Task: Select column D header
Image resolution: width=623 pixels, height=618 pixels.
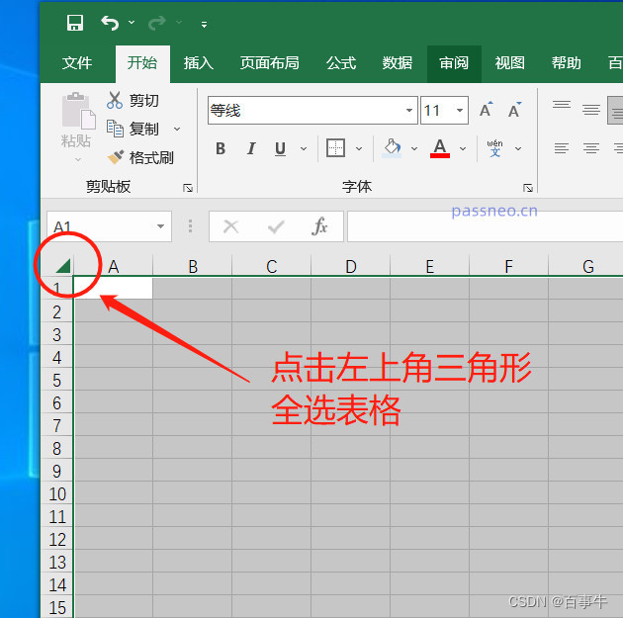Action: (350, 266)
